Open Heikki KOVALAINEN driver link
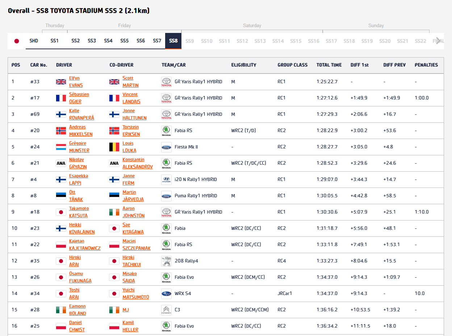 (x=82, y=228)
